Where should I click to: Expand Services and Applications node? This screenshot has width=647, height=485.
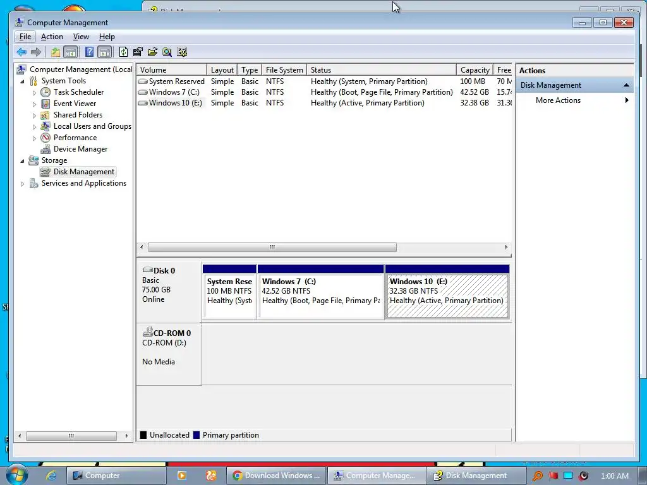(x=23, y=184)
